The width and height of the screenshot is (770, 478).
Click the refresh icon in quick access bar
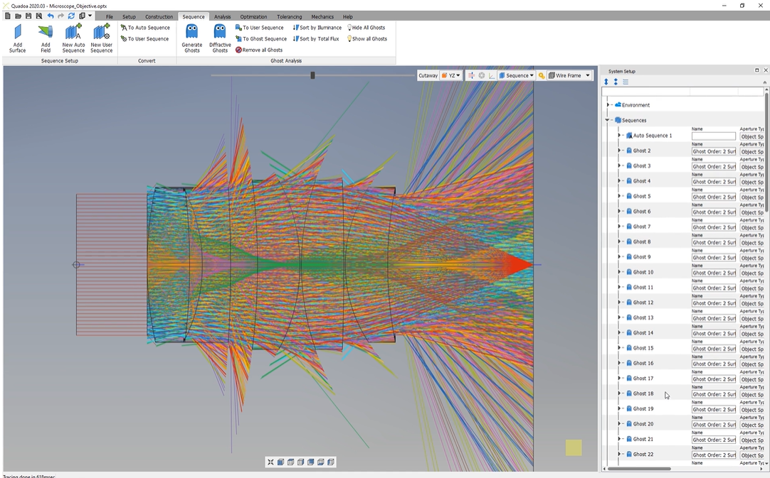tap(71, 16)
